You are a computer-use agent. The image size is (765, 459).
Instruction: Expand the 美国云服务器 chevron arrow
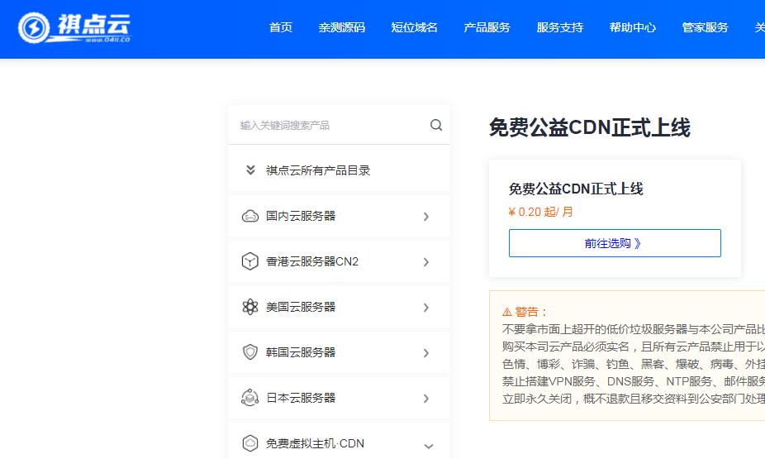[426, 307]
